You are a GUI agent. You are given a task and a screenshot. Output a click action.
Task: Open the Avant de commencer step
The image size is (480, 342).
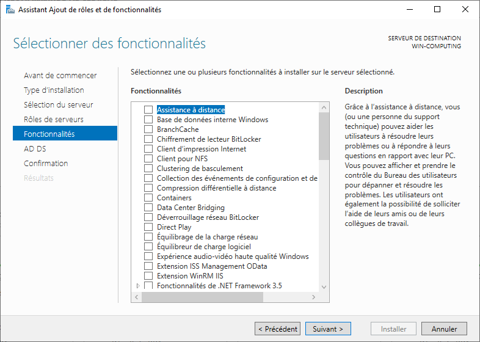coord(60,76)
